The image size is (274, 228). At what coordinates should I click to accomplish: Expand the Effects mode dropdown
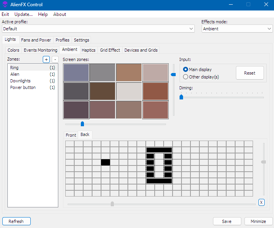pos(237,29)
